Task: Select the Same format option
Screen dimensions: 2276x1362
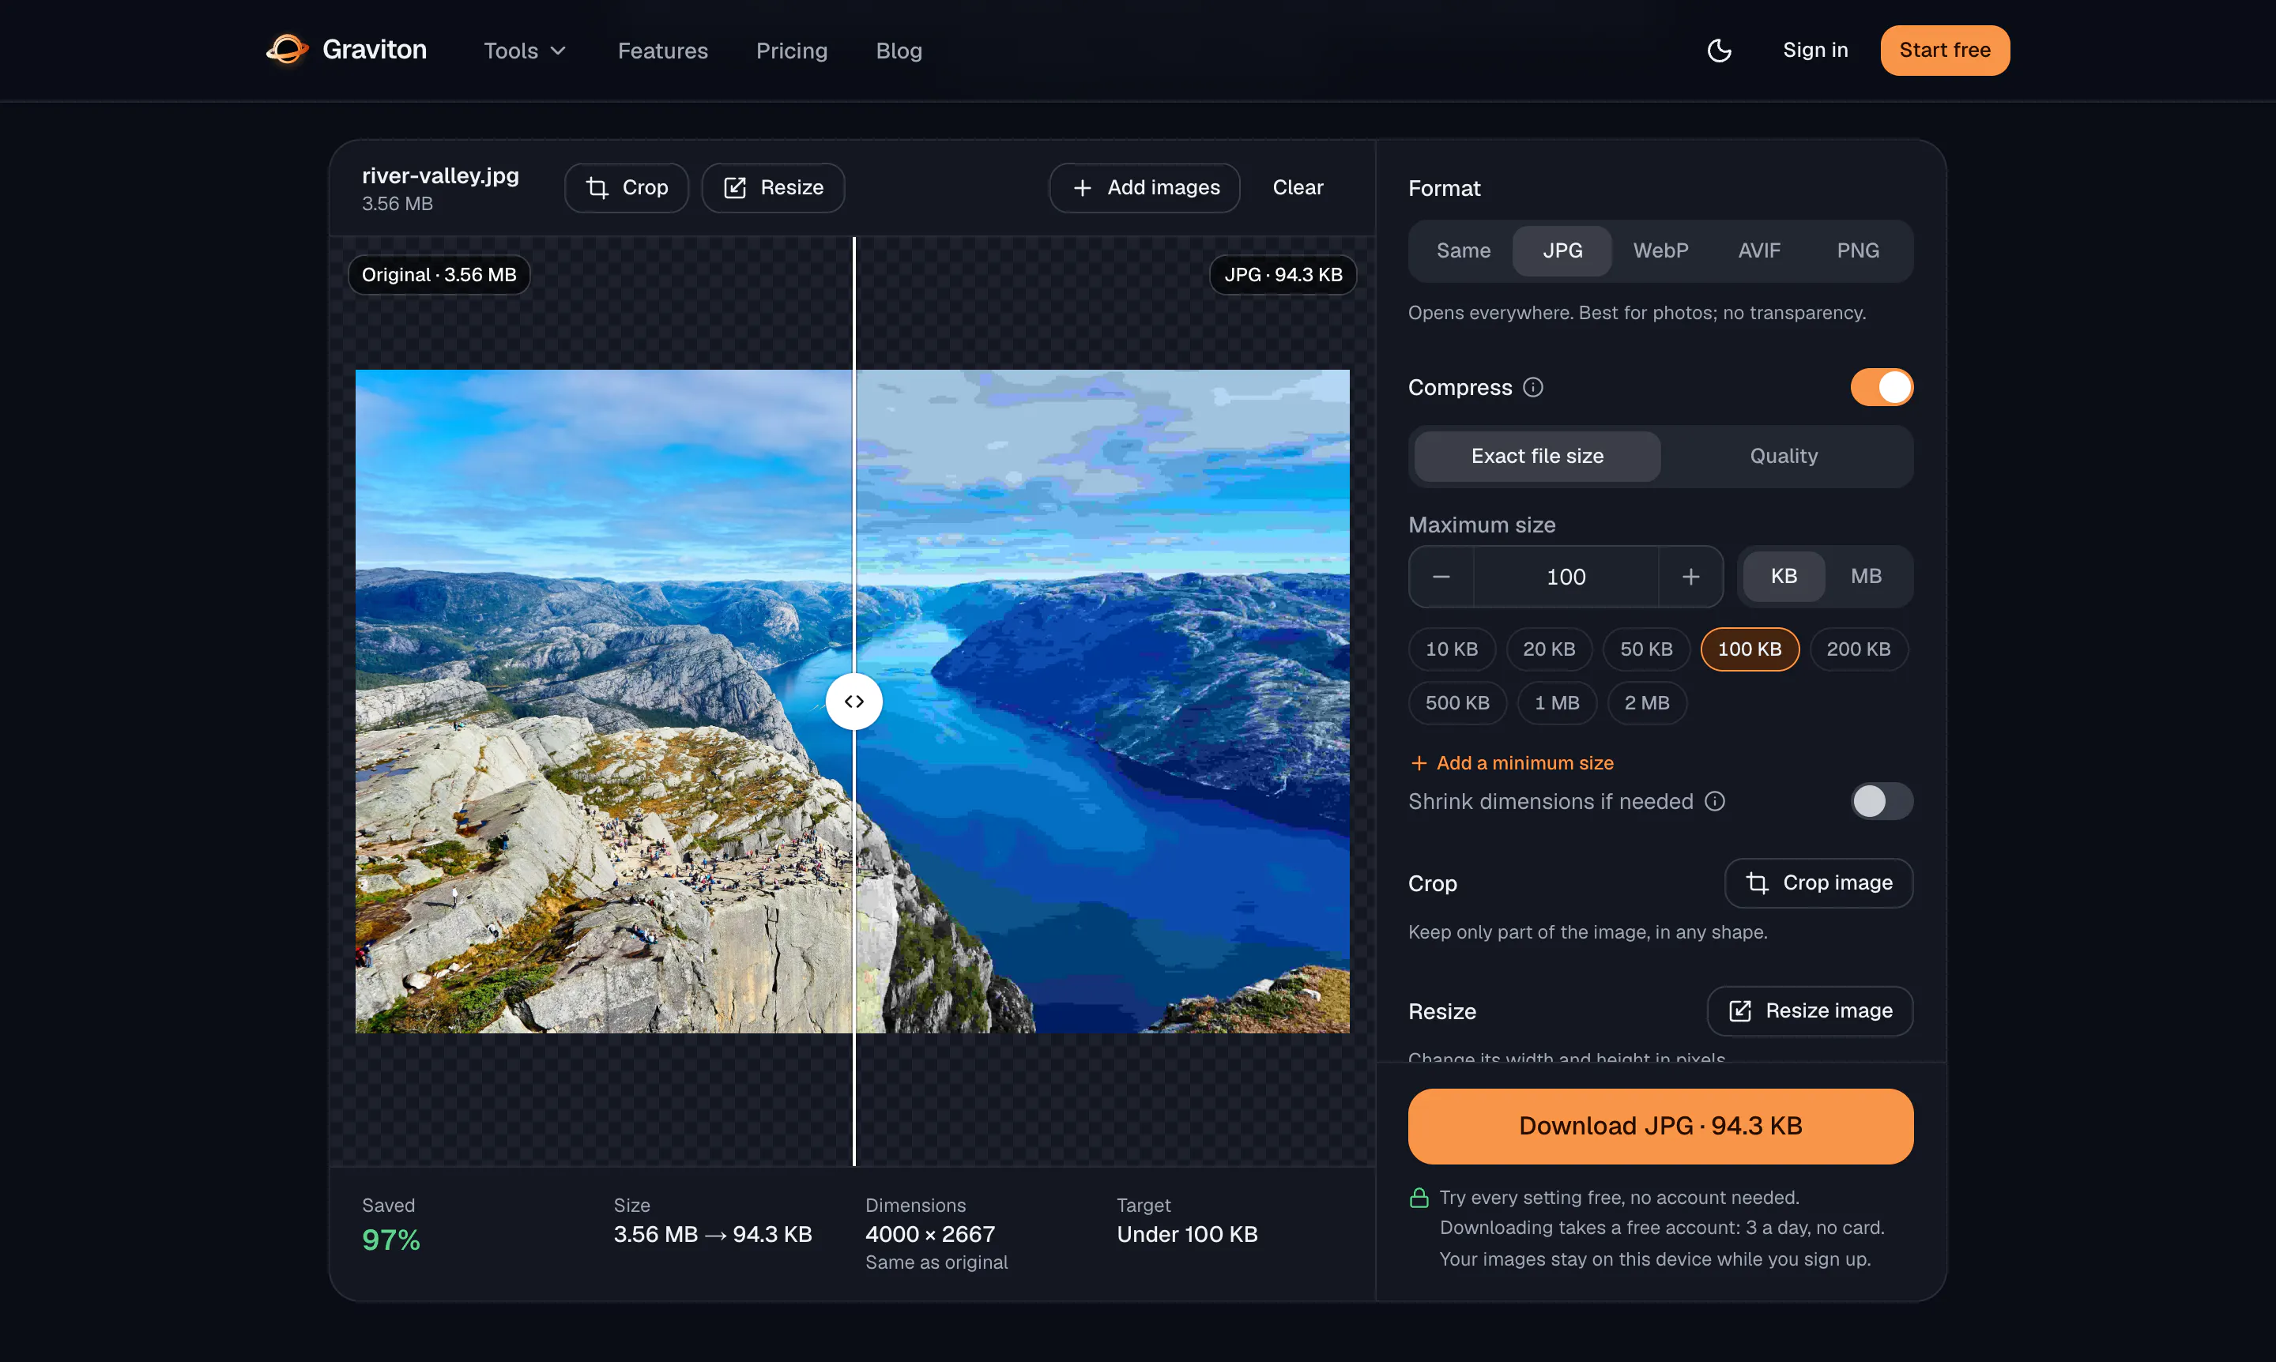Action: coord(1463,250)
